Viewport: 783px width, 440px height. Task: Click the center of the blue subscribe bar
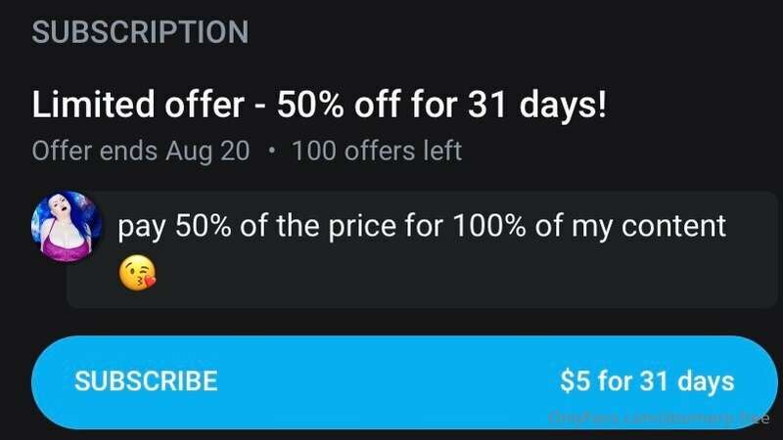pyautogui.click(x=404, y=382)
